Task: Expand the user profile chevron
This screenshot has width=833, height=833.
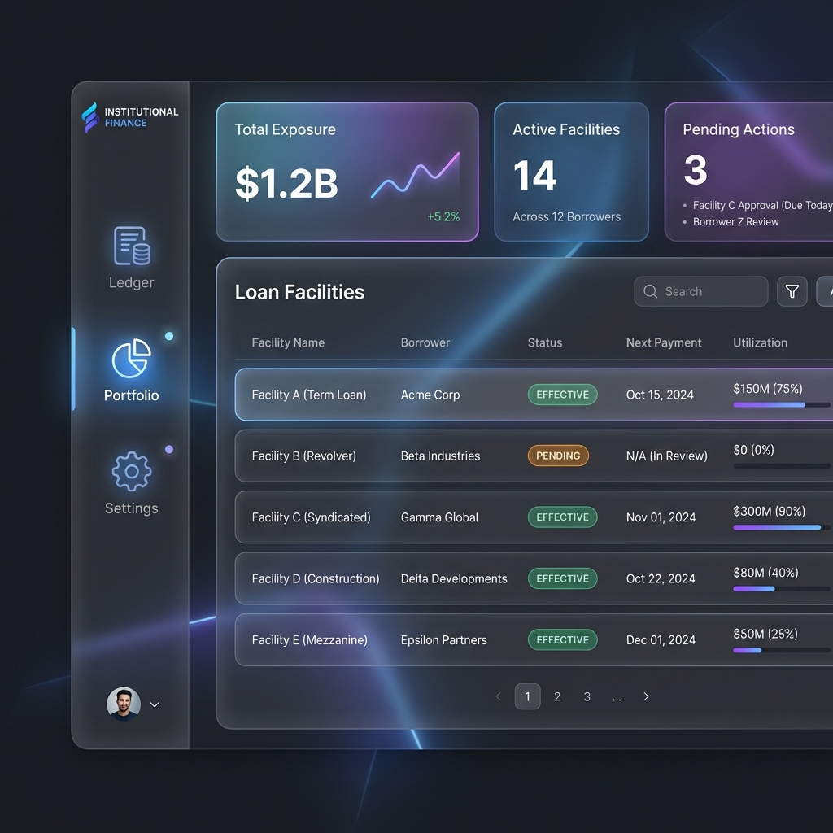Action: 154,704
